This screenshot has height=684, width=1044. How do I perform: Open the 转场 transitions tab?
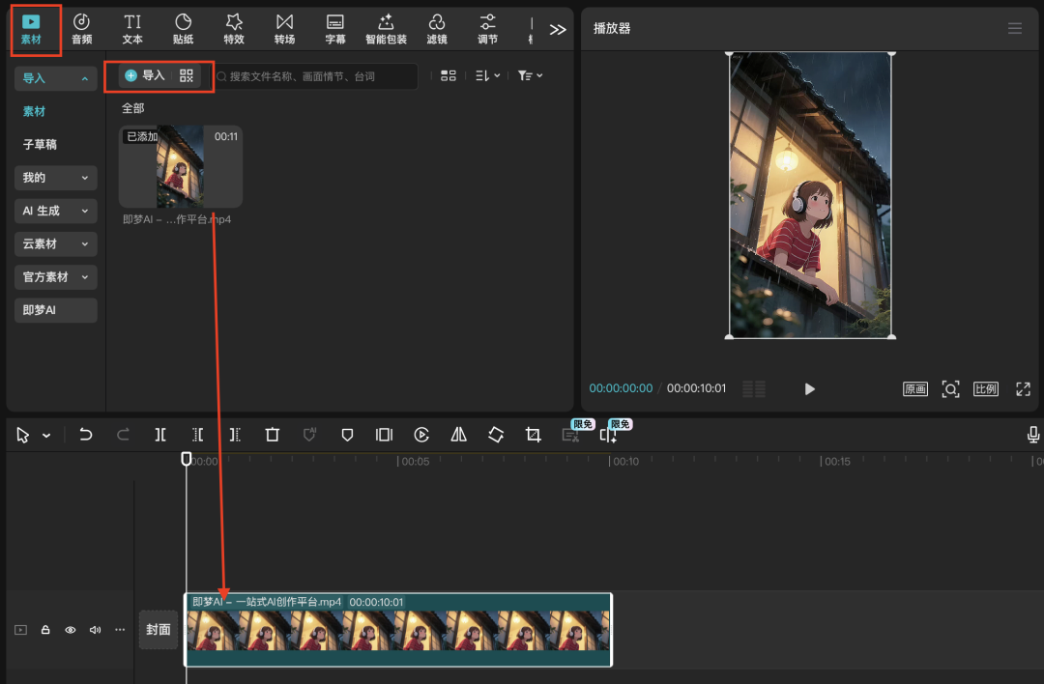coord(284,29)
